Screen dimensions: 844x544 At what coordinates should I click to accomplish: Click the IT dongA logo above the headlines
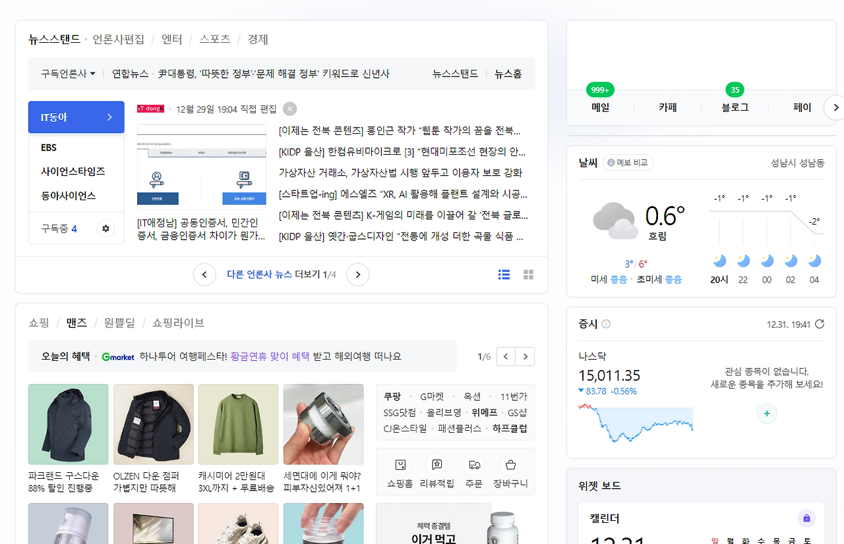click(x=150, y=109)
